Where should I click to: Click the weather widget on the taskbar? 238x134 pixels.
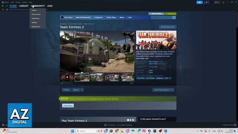pos(10,131)
